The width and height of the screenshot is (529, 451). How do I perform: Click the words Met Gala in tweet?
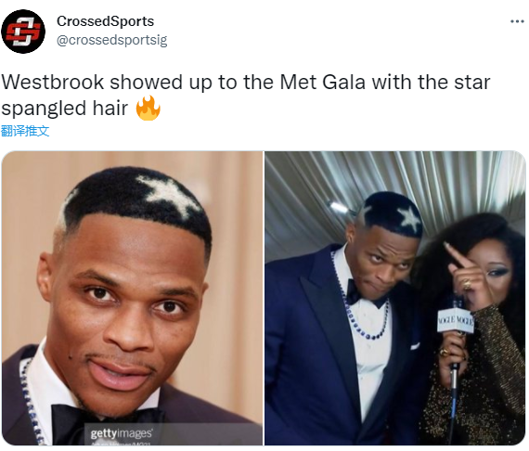click(323, 82)
